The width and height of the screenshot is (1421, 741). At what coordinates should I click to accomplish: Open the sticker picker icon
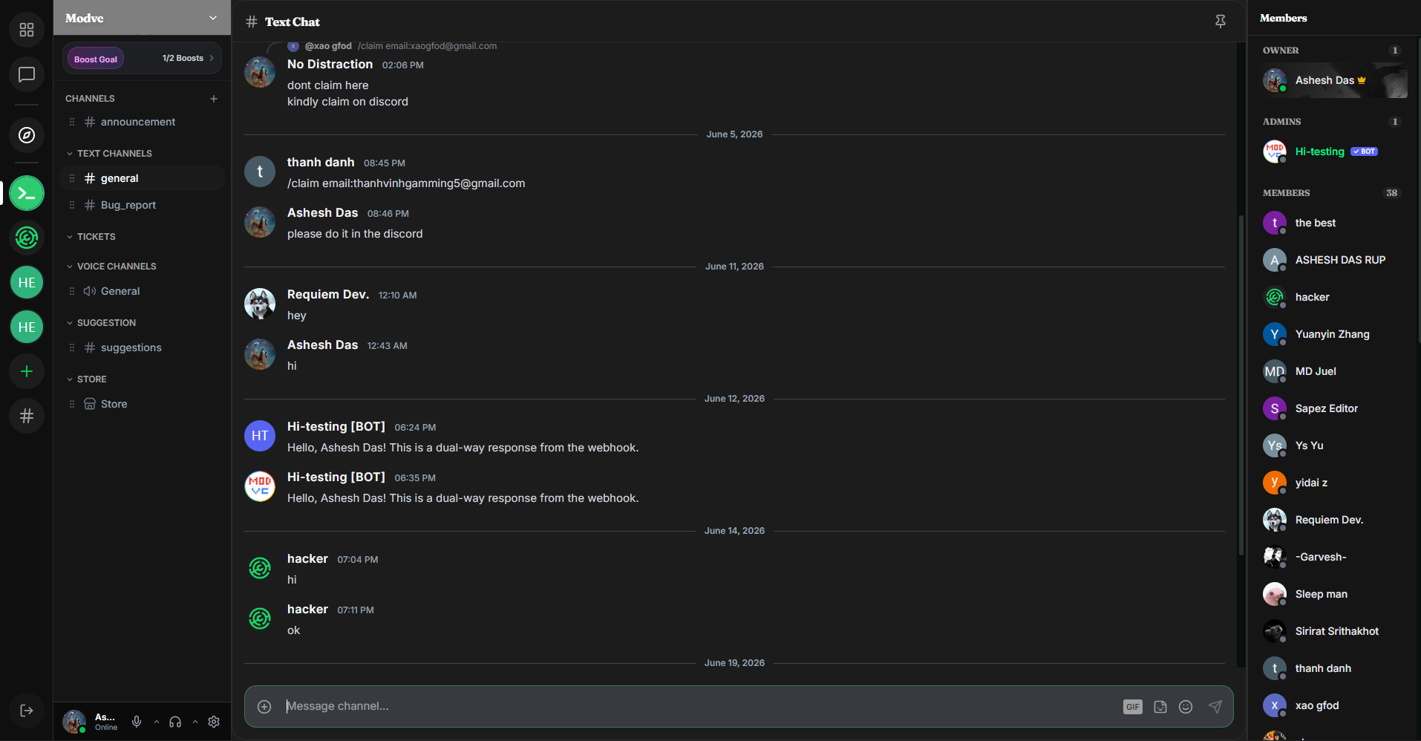pyautogui.click(x=1160, y=707)
